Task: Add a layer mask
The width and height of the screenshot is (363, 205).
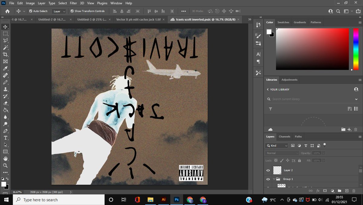Action: point(325,191)
